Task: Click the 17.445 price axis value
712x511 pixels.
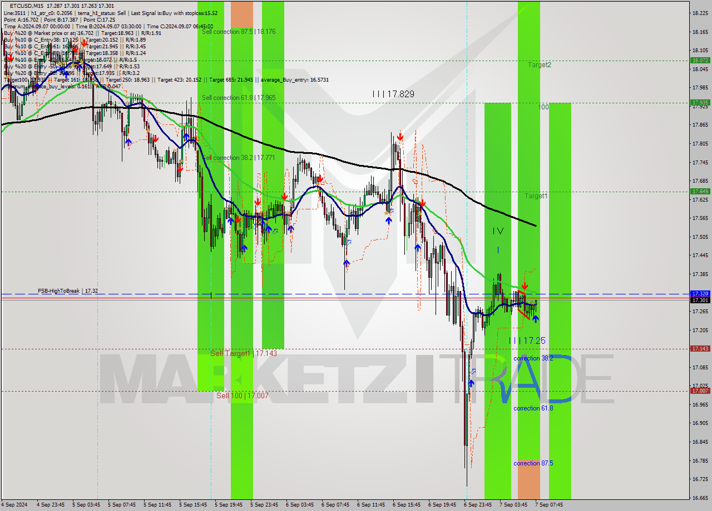Action: (700, 255)
